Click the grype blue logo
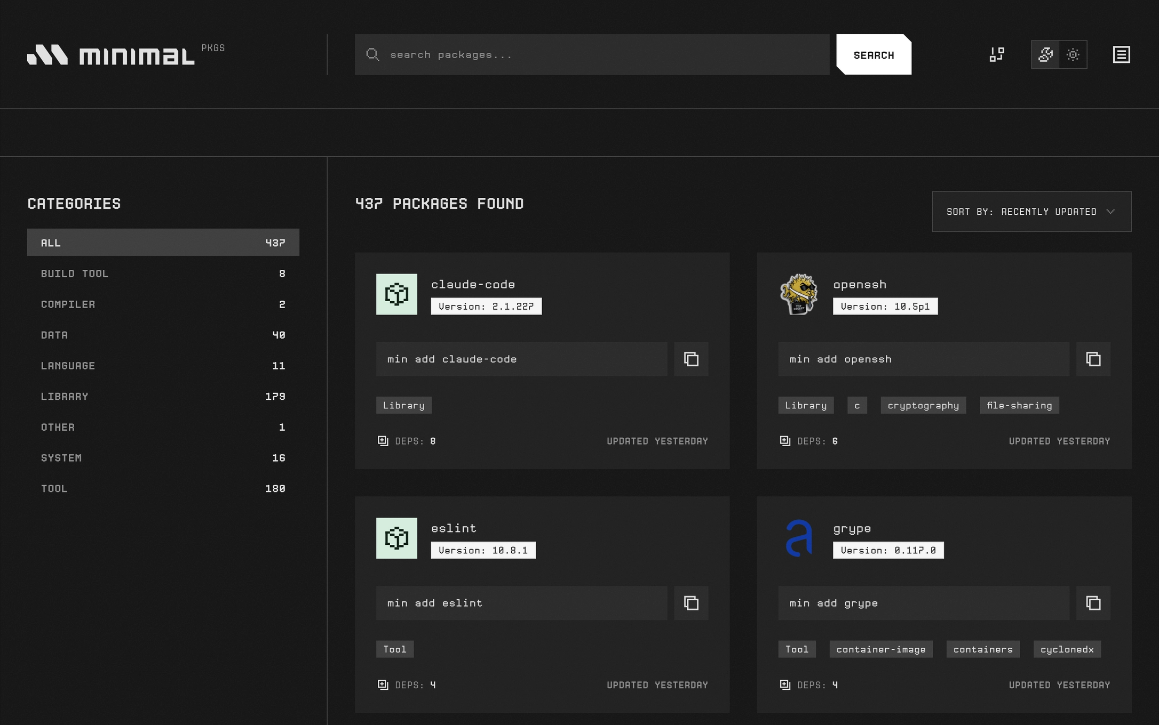Viewport: 1159px width, 725px height. (x=799, y=538)
